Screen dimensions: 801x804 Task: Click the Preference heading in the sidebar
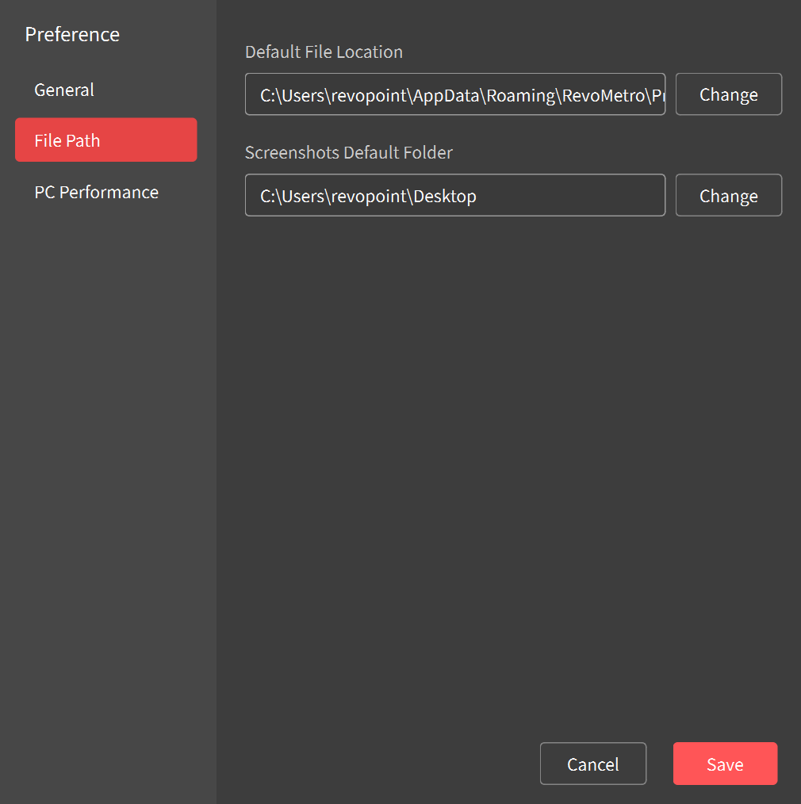pyautogui.click(x=72, y=35)
